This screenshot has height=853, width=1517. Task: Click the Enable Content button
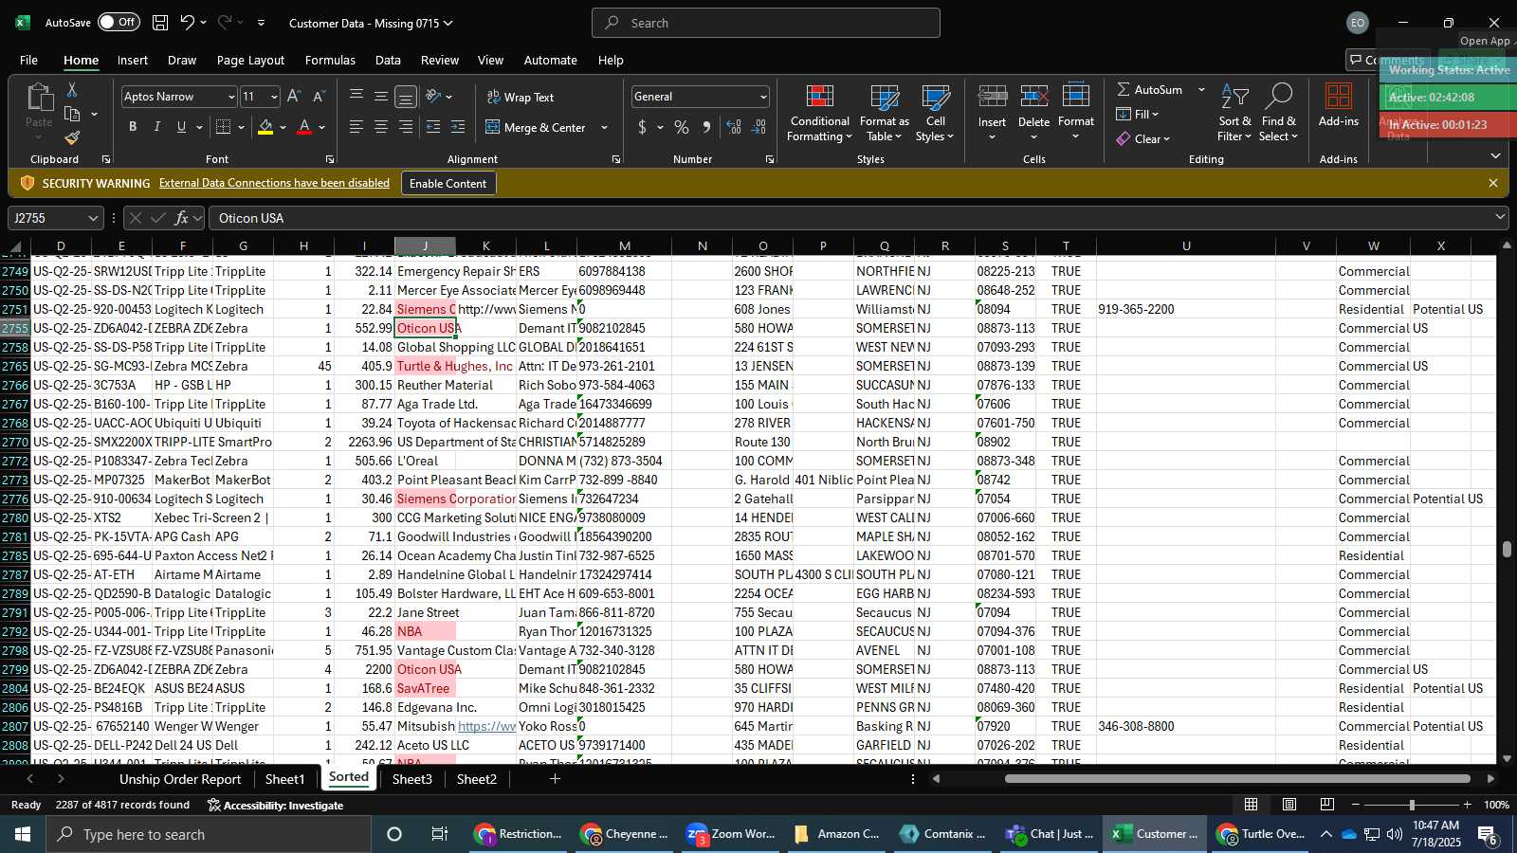[x=448, y=183]
